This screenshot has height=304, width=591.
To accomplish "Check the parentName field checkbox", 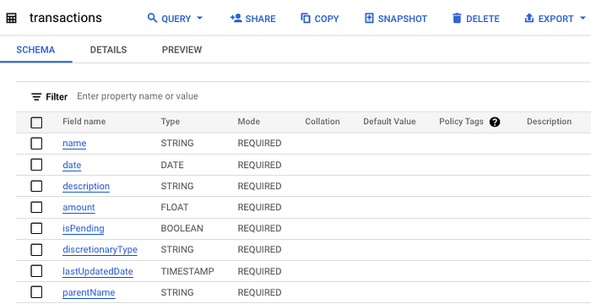I will (36, 292).
